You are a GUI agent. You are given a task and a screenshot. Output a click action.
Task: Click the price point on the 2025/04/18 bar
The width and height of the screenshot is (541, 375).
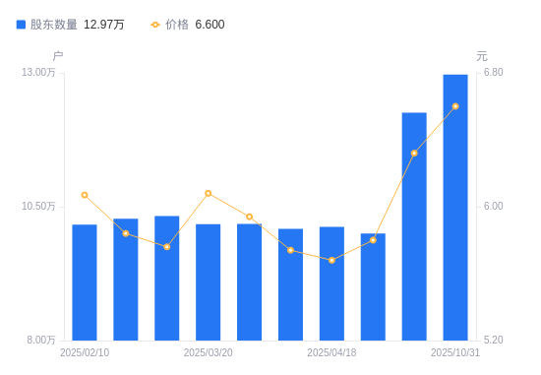[331, 261]
